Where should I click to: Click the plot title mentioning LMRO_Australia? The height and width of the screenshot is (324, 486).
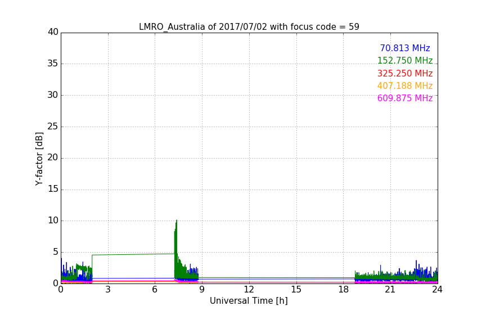[249, 27]
